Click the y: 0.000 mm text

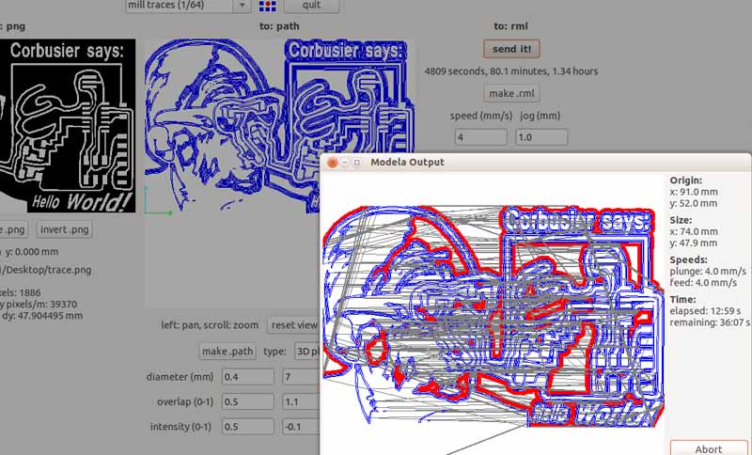pyautogui.click(x=32, y=252)
